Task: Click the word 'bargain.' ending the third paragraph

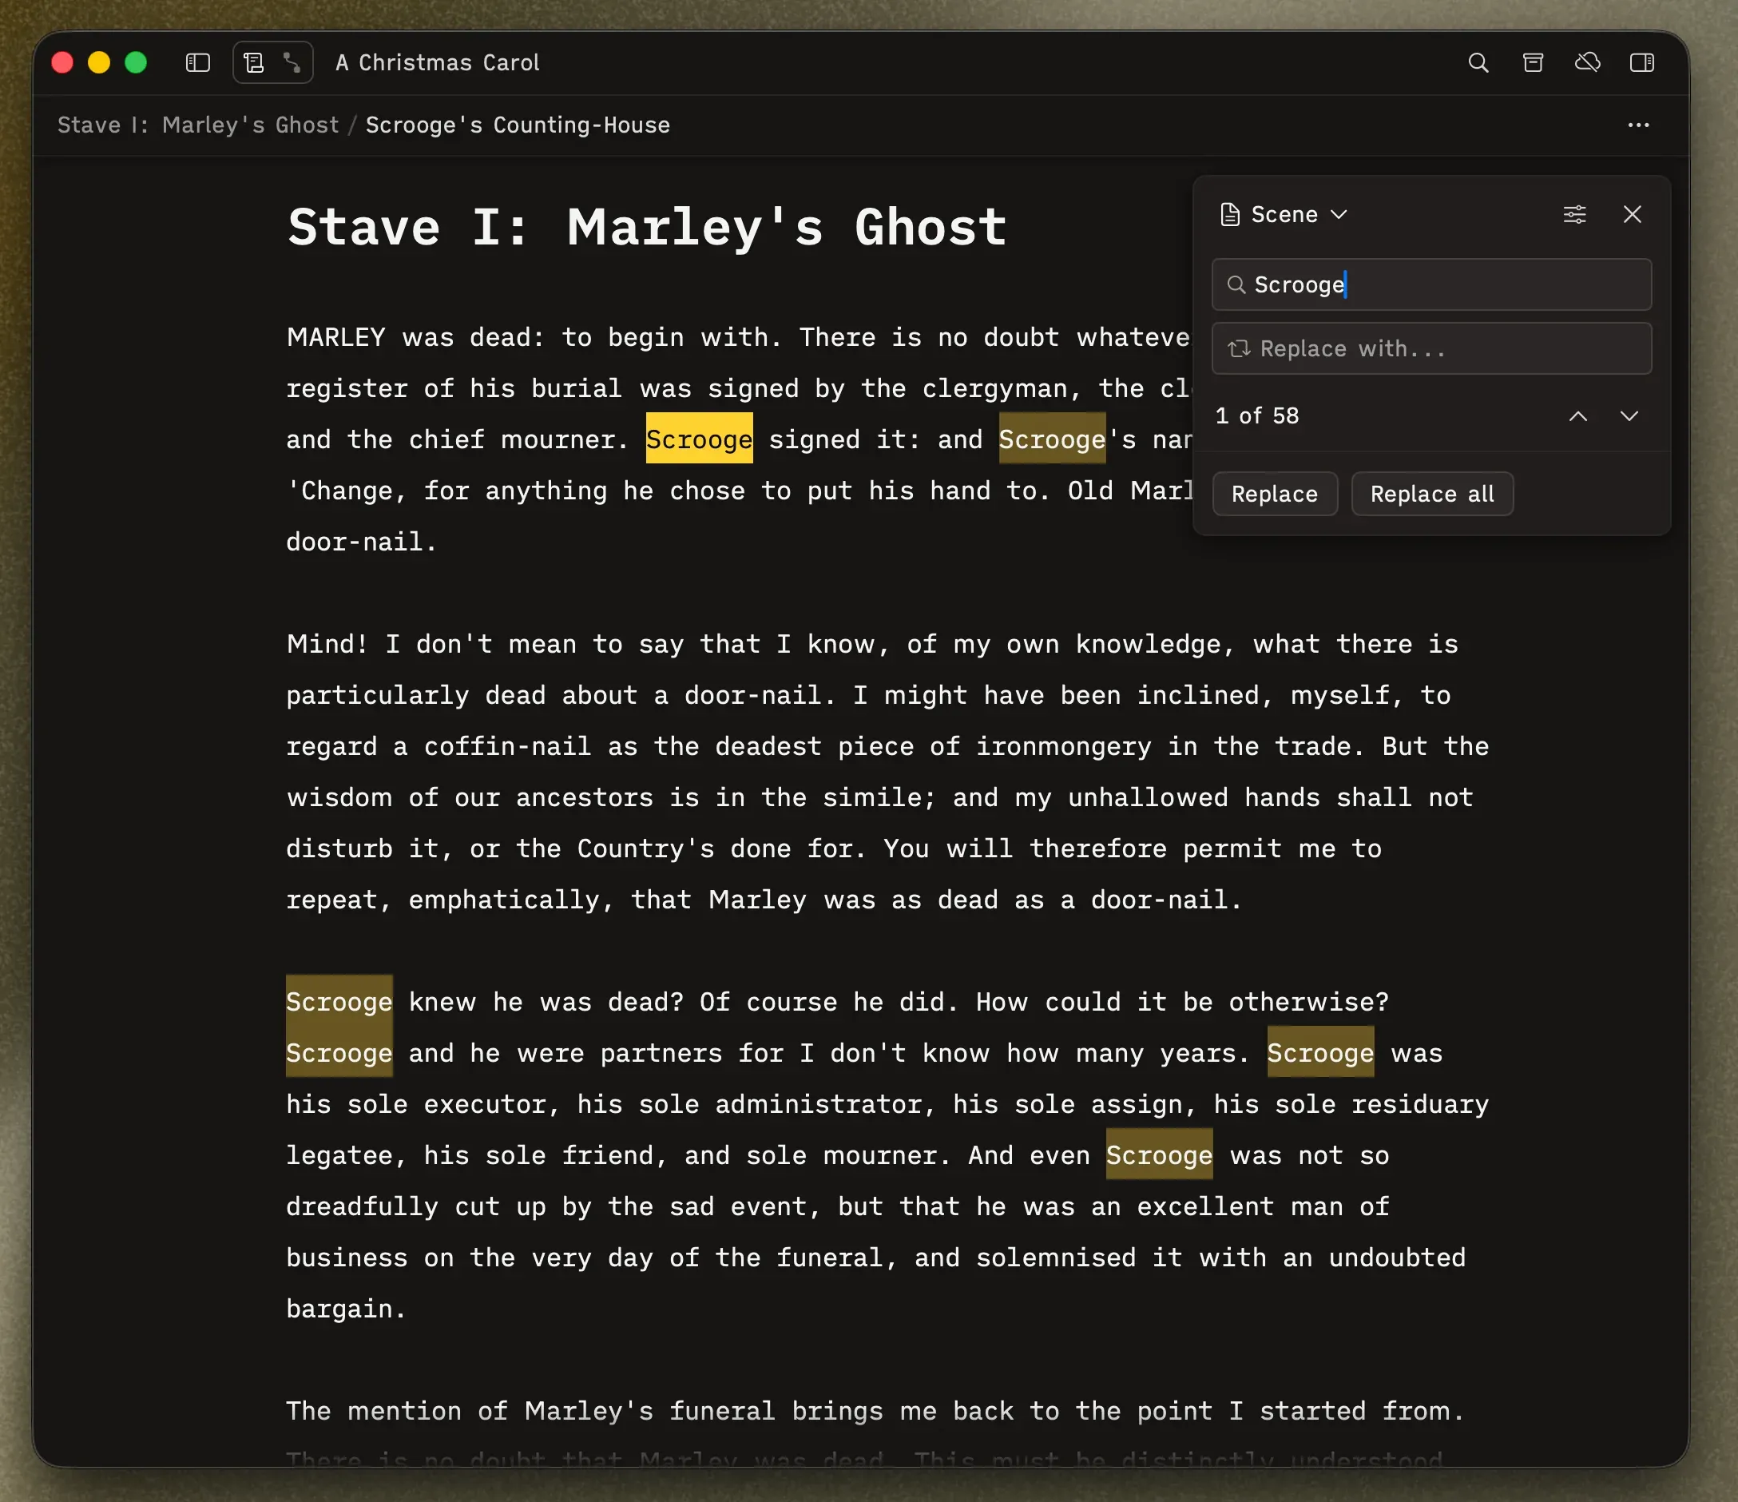Action: 347,1309
